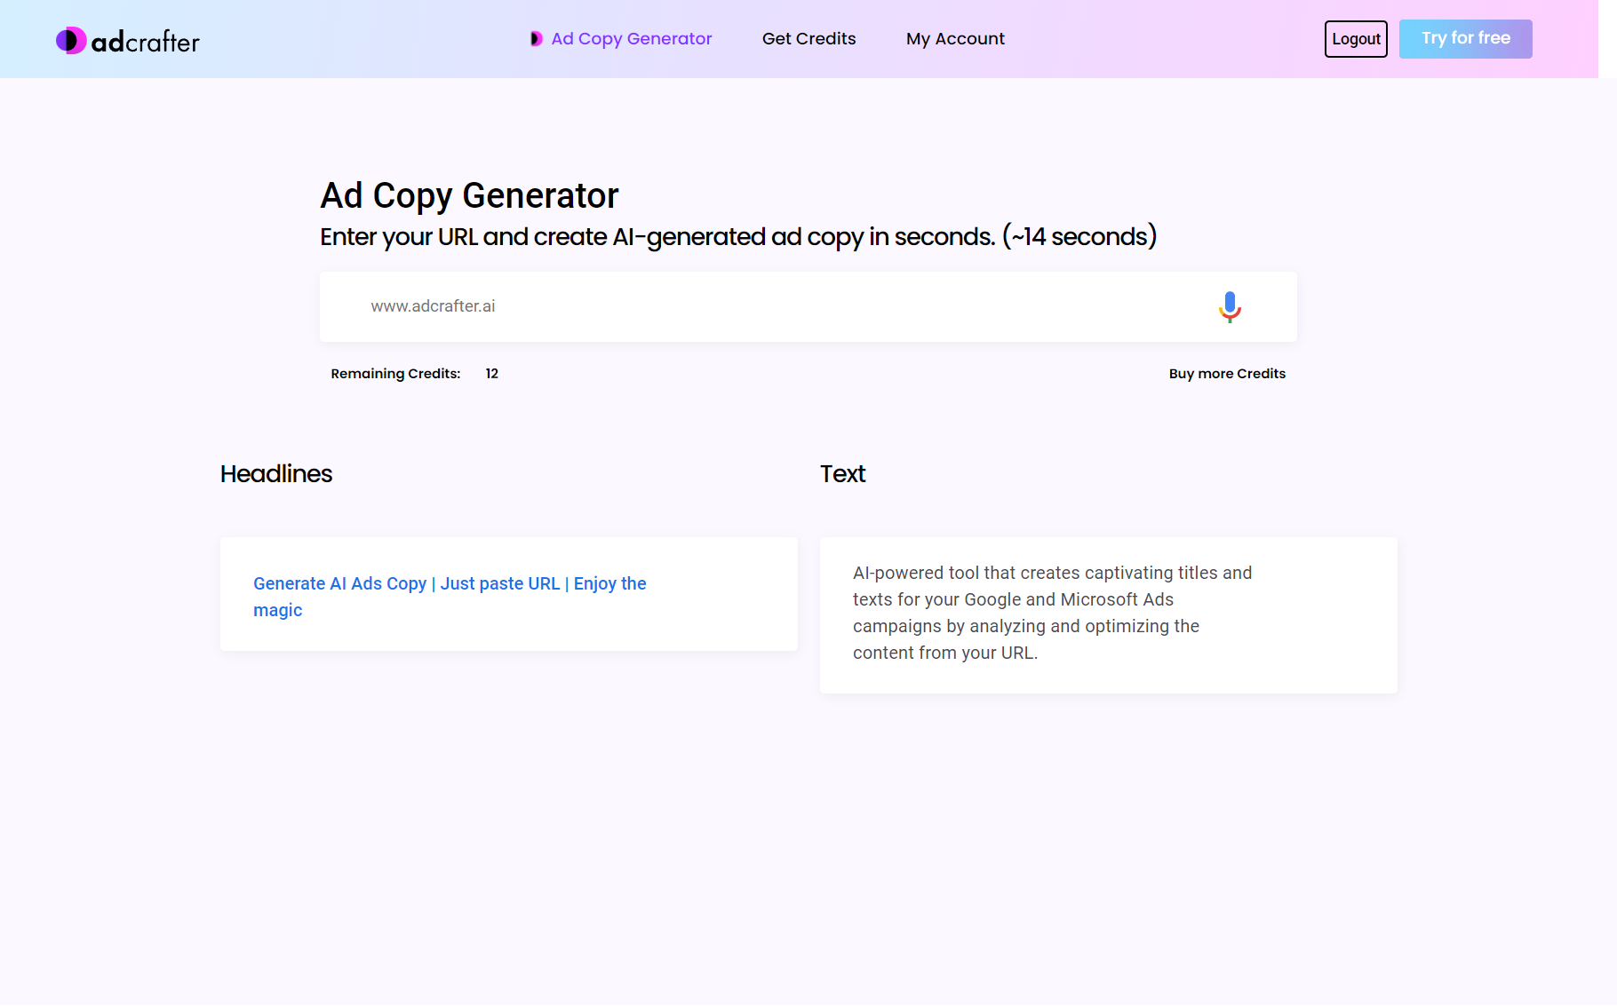Open My Account
Screen dimensions: 1617x1006
[x=954, y=38]
